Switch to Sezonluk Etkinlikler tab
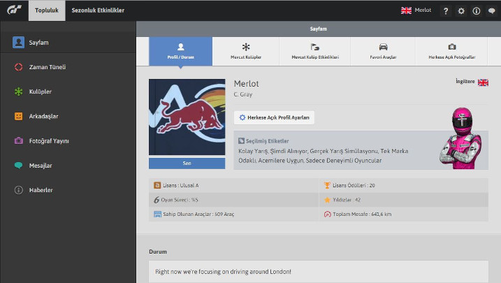The width and height of the screenshot is (501, 283). click(98, 10)
